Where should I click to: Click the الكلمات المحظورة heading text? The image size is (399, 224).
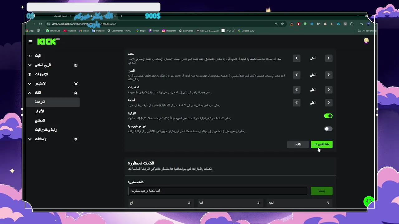pos(141,163)
